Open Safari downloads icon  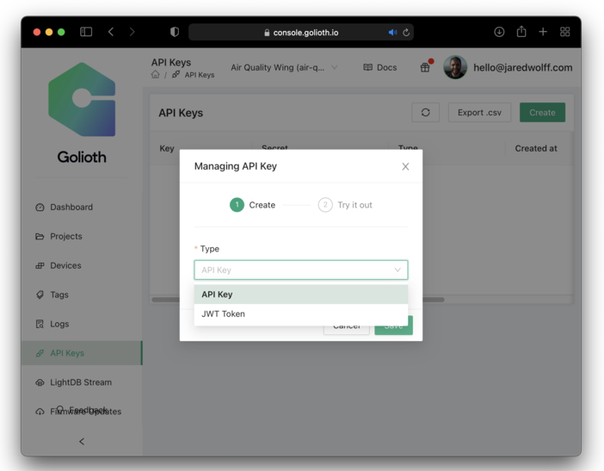499,32
